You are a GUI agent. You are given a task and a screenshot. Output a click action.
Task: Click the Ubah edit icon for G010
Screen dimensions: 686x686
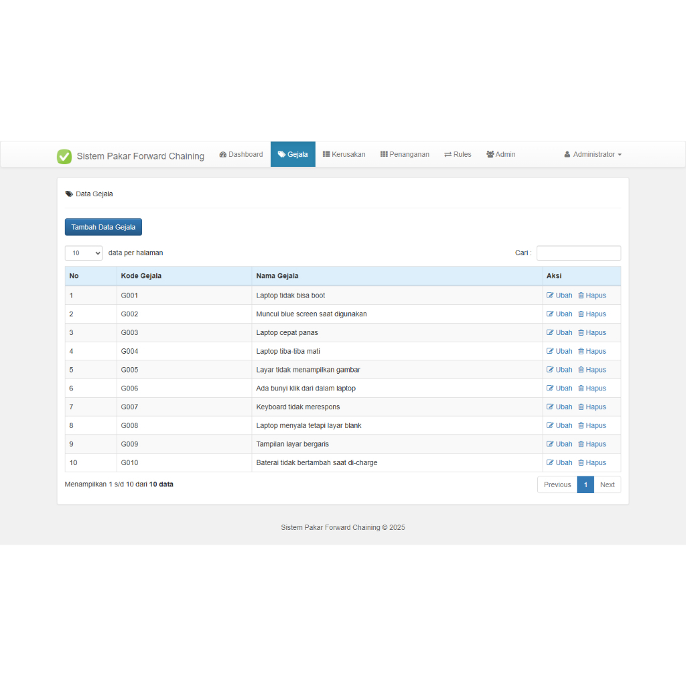click(x=550, y=463)
